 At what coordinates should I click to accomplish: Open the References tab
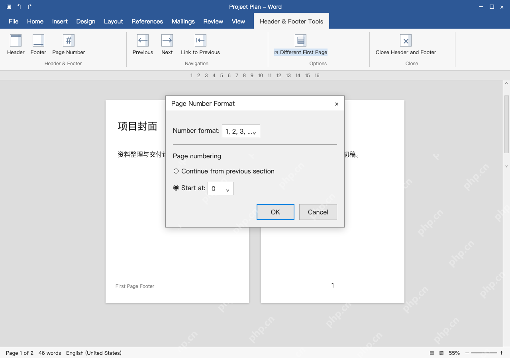coord(147,21)
